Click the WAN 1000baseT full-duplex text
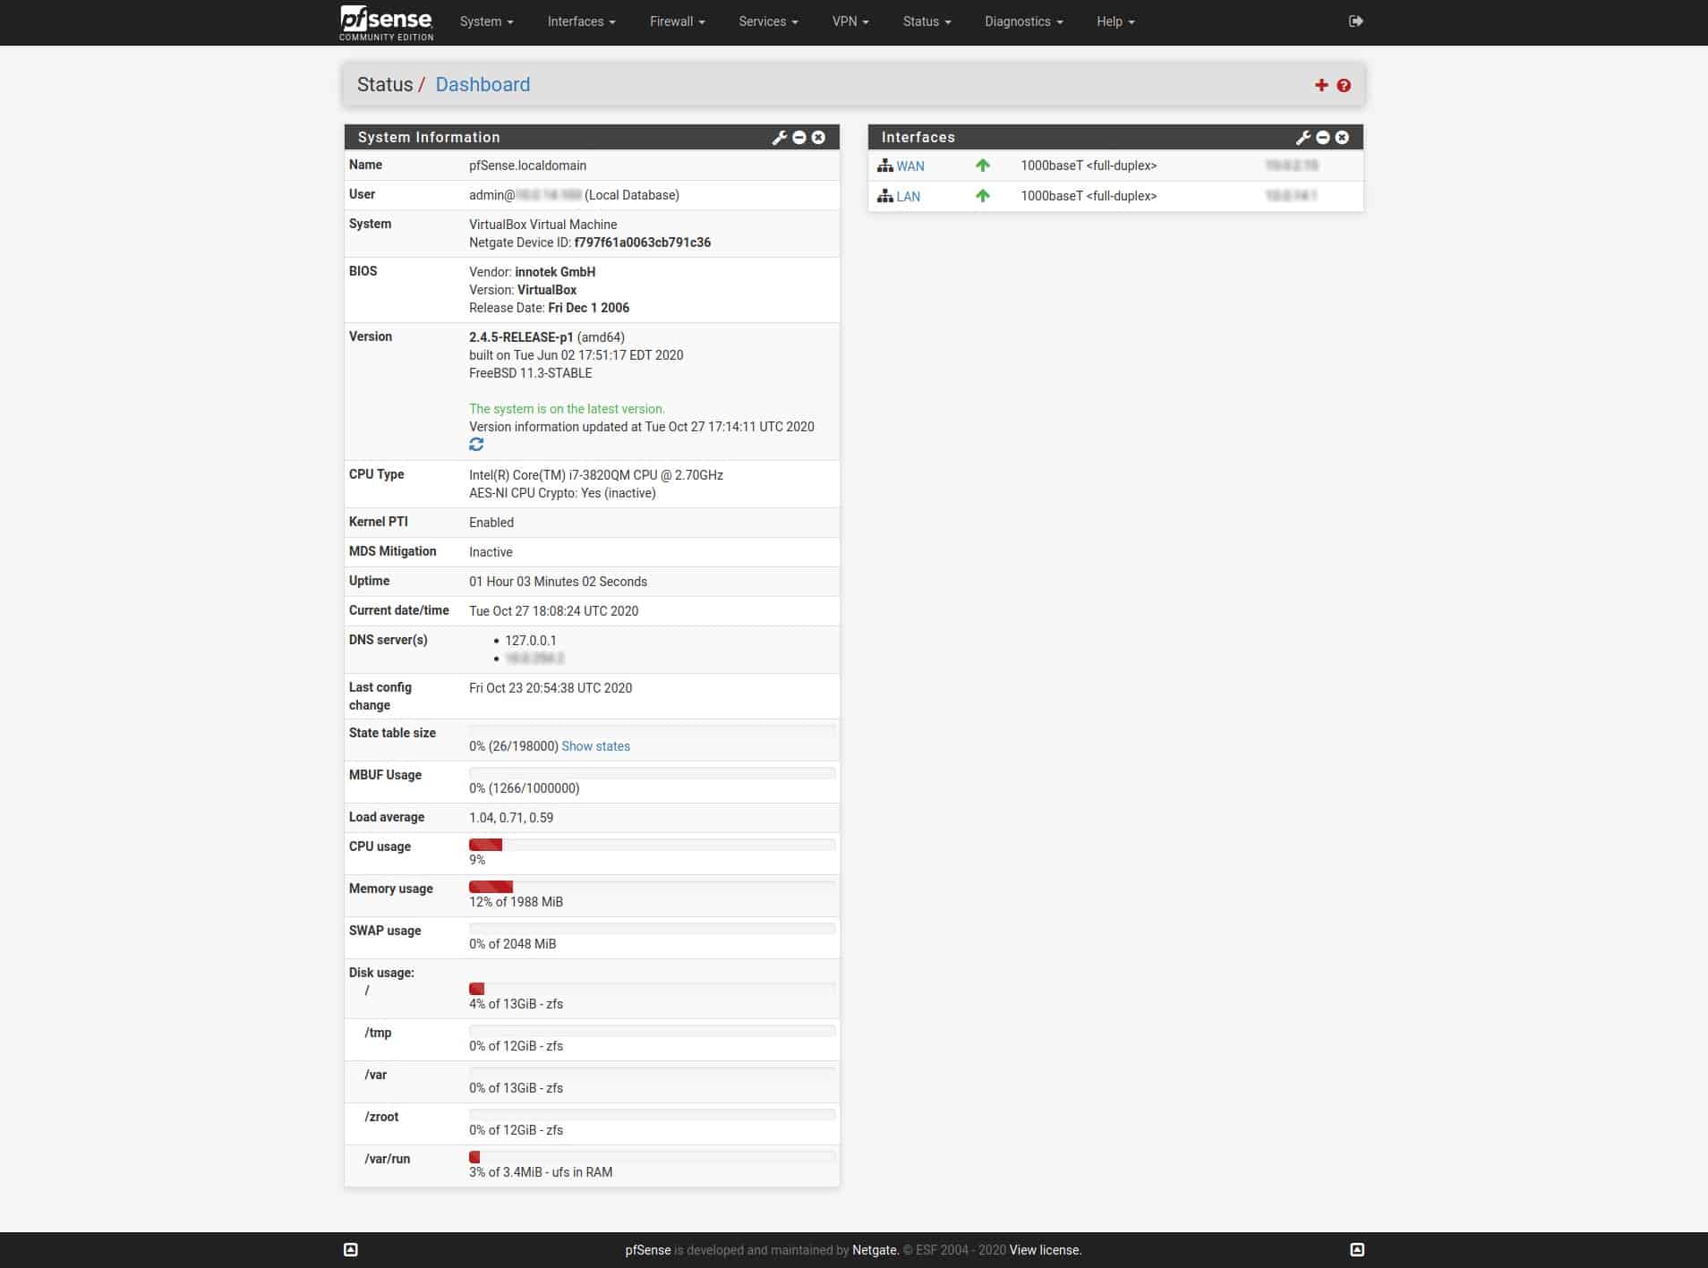 [x=1089, y=166]
